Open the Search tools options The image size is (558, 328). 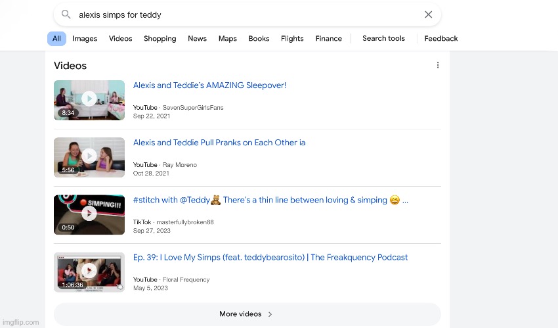[383, 39]
